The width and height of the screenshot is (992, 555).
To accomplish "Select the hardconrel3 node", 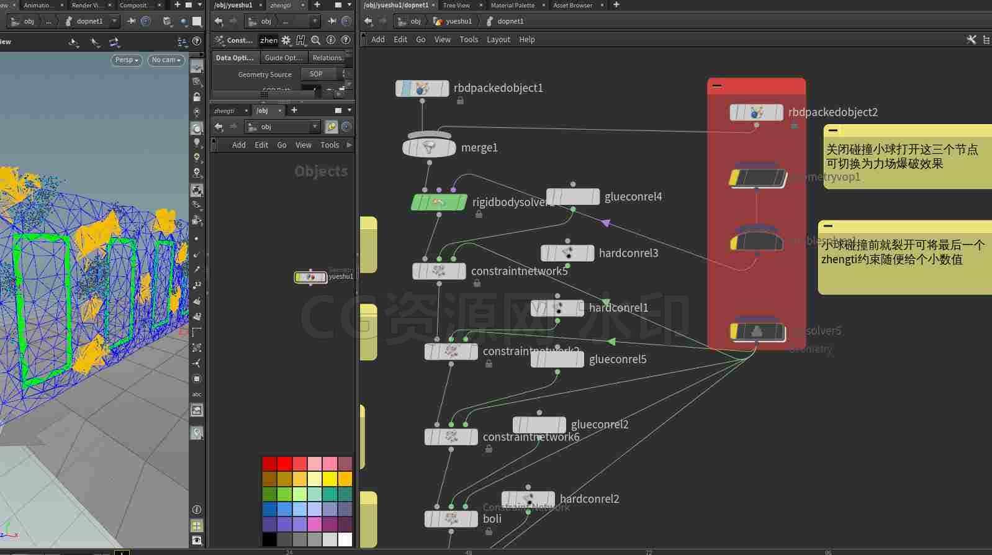I will 567,253.
